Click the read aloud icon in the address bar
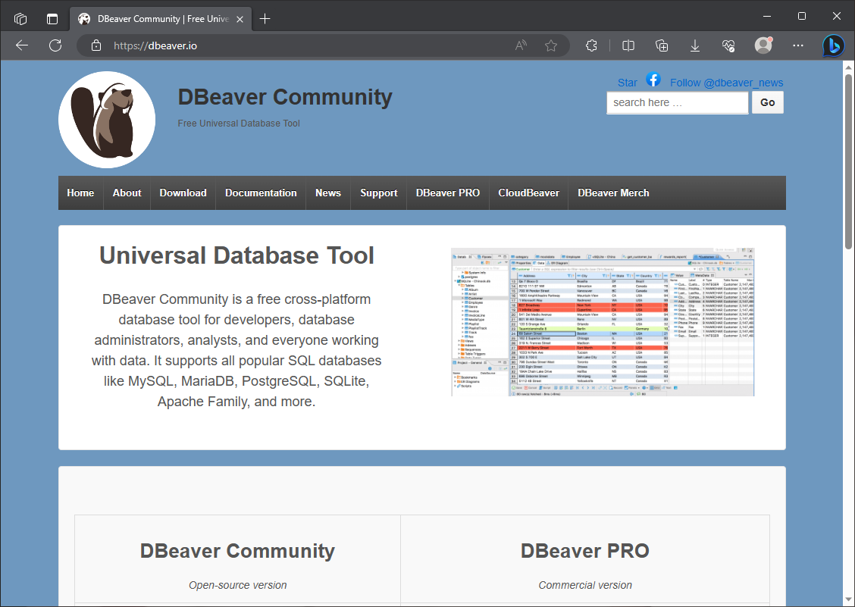Screen dimensions: 855x607 point(521,45)
